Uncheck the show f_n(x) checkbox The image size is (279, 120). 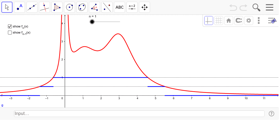tap(10, 26)
